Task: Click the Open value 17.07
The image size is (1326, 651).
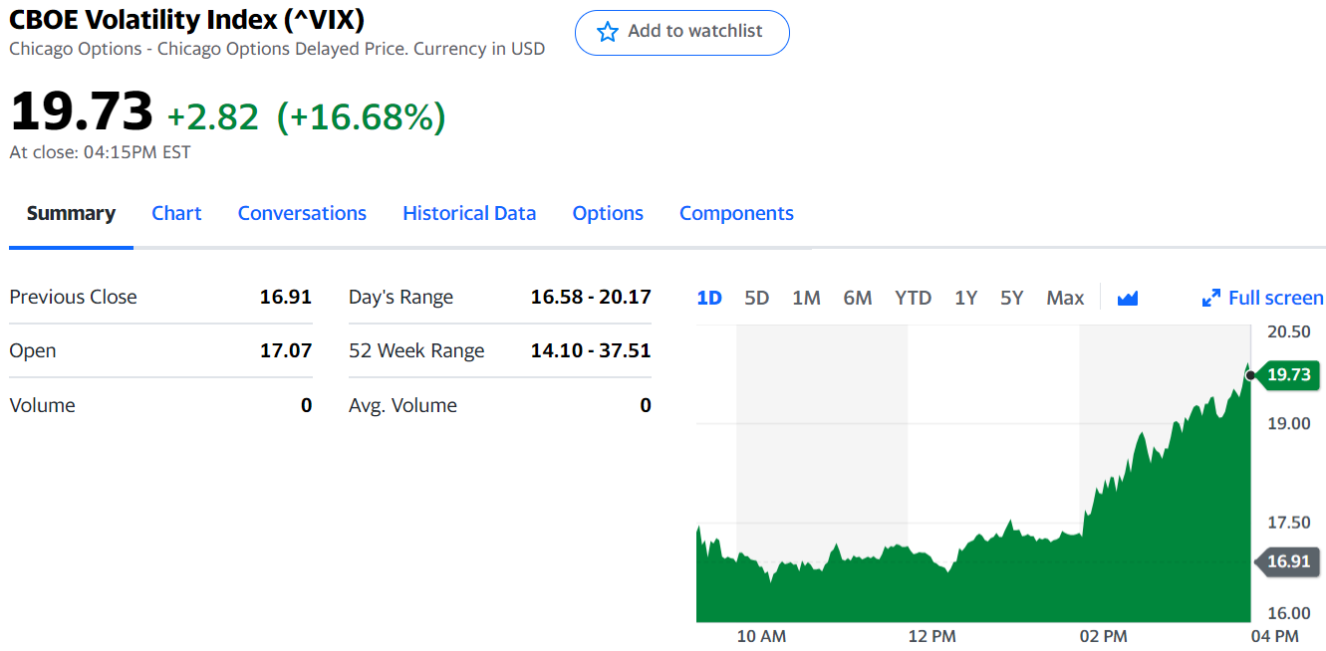Action: point(286,350)
